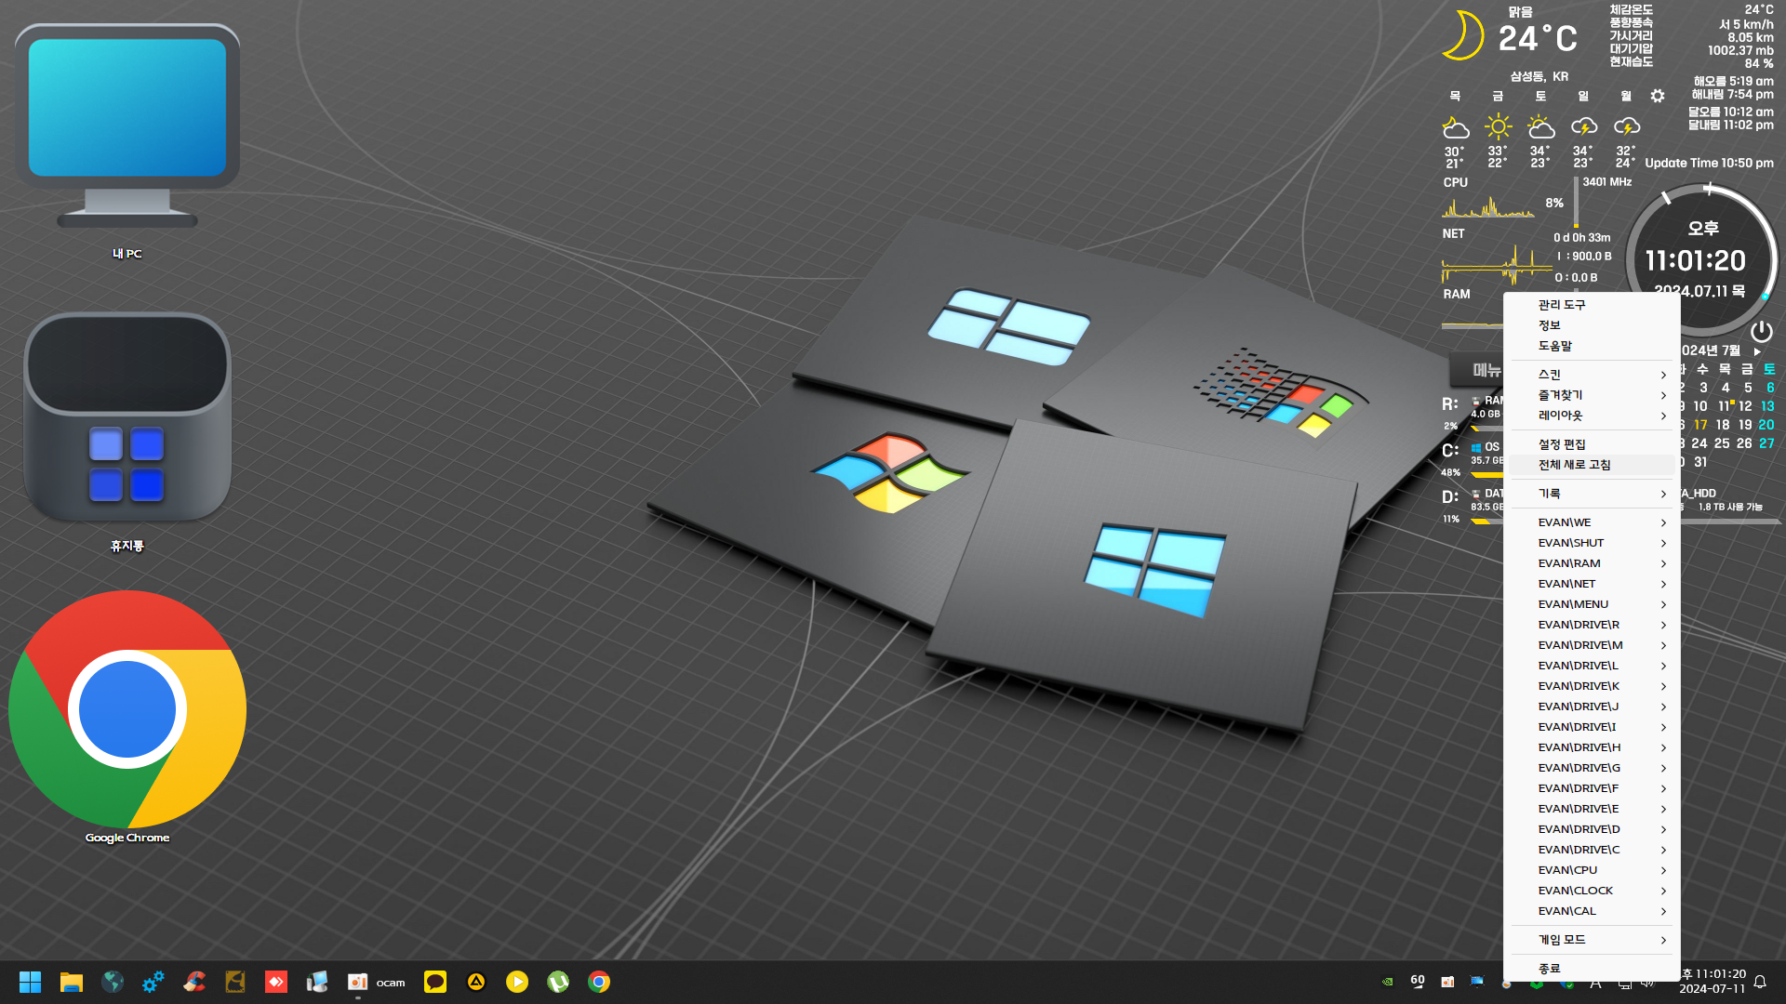
Task: Click Sunday thunderstorm forecast icon
Action: coord(1583,126)
